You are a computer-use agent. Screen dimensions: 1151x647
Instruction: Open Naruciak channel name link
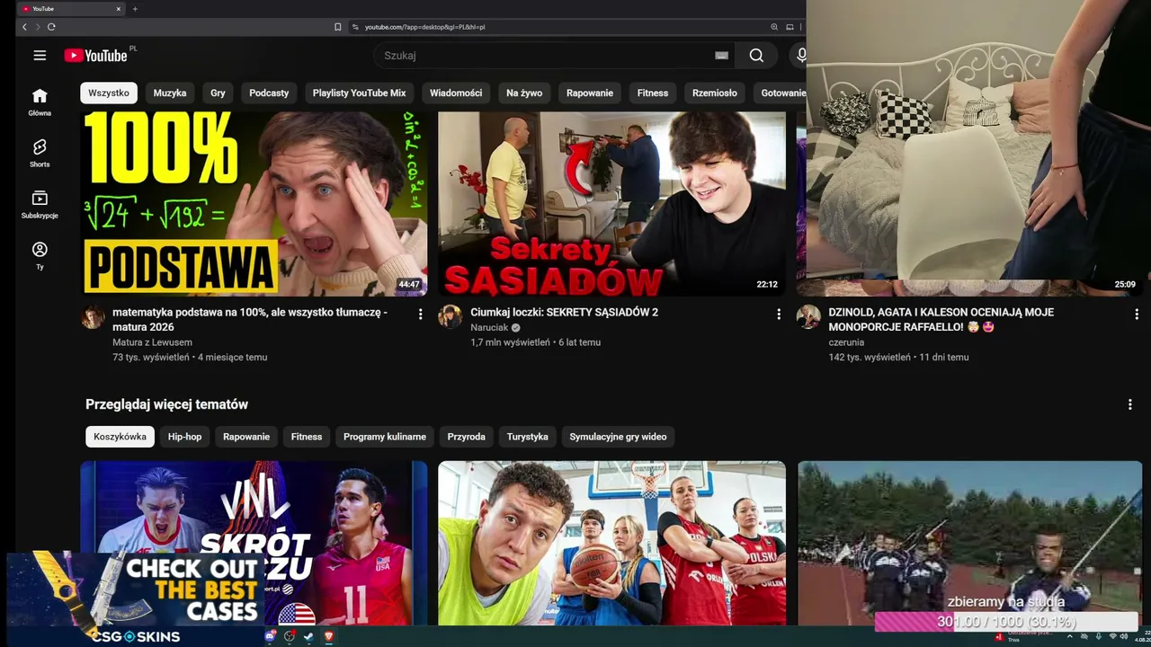pyautogui.click(x=489, y=328)
